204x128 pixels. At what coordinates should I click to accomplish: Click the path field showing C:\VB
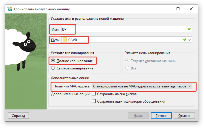[x=127, y=40]
